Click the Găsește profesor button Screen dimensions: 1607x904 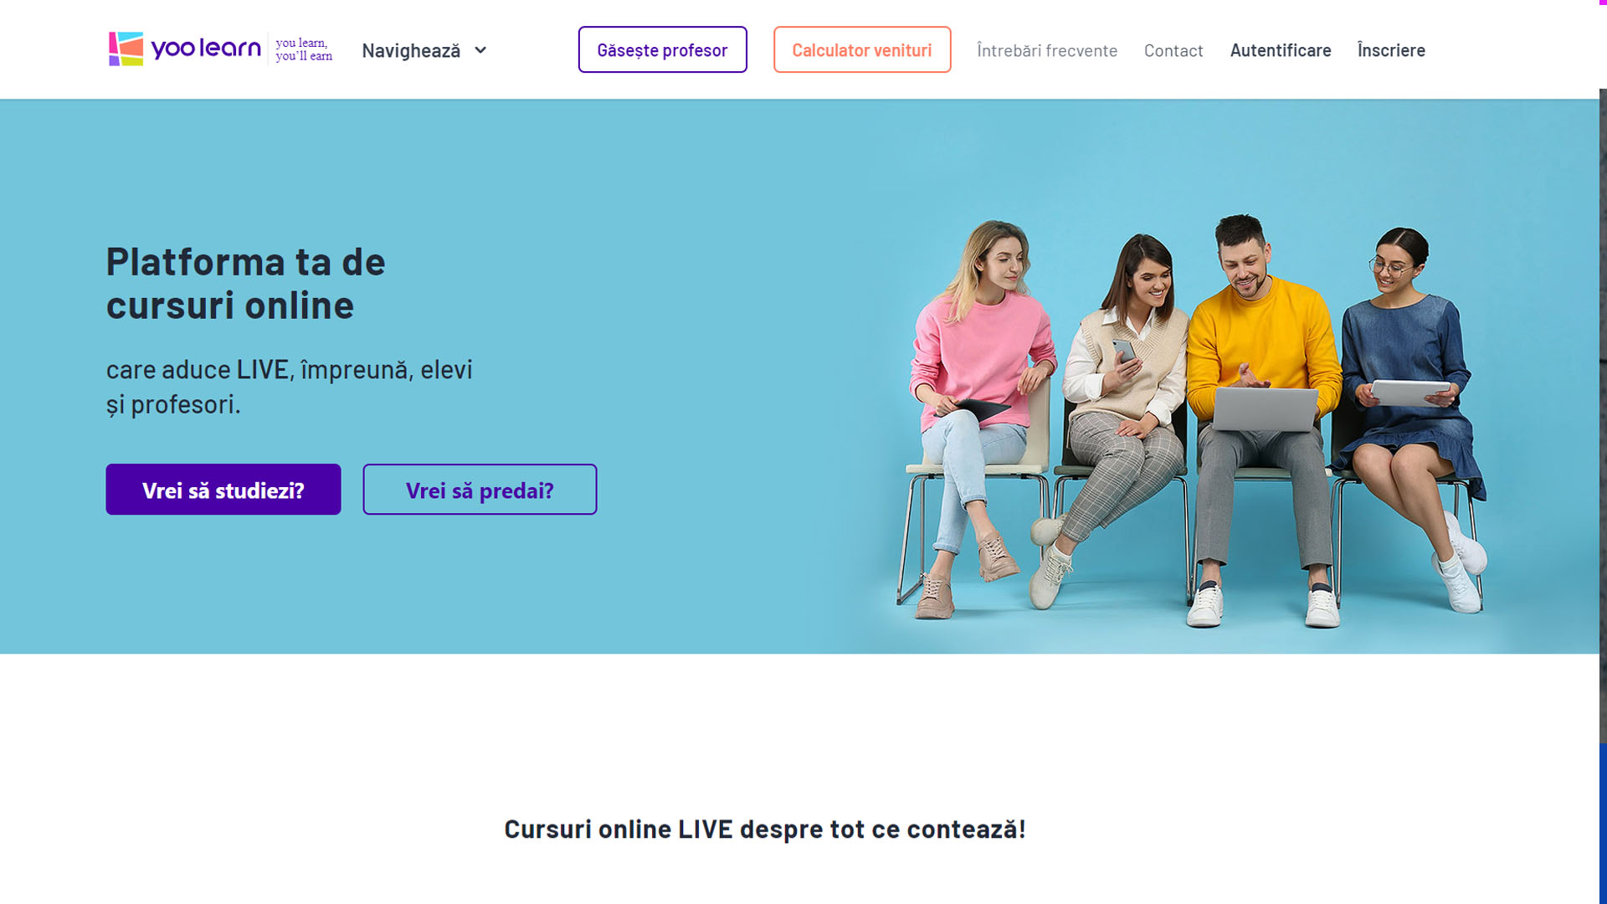click(x=662, y=49)
